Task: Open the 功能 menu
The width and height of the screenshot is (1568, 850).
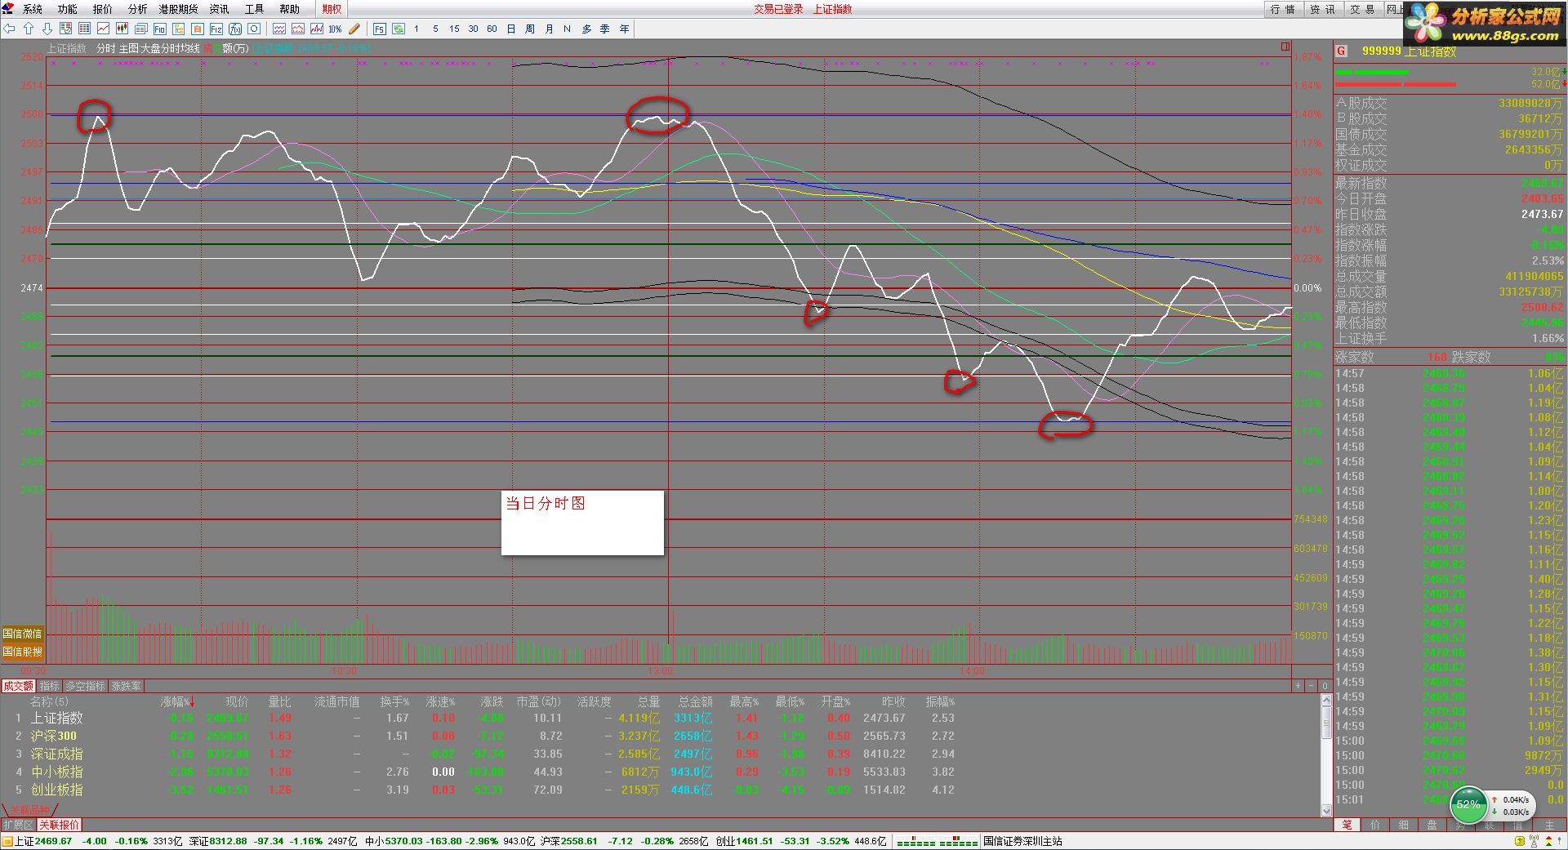Action: pyautogui.click(x=68, y=9)
